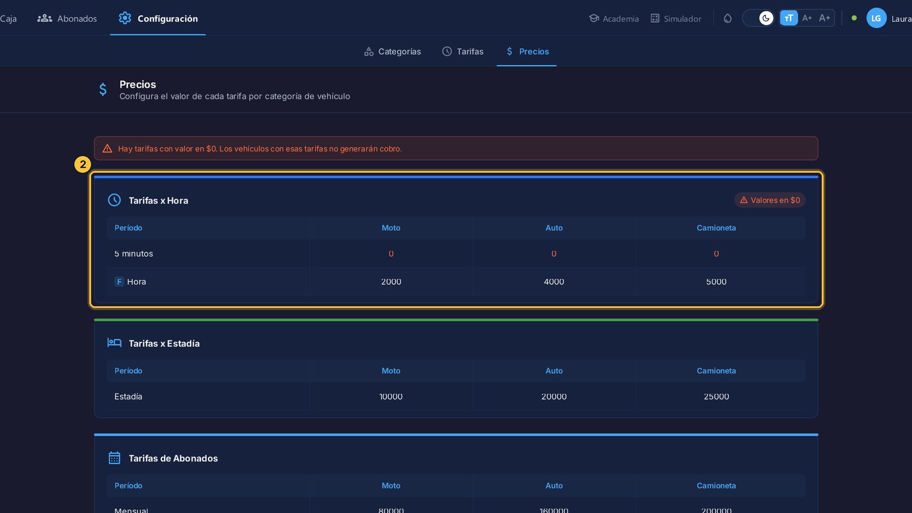
Task: Edit the Auto Estadía price 20000
Action: pyautogui.click(x=554, y=397)
